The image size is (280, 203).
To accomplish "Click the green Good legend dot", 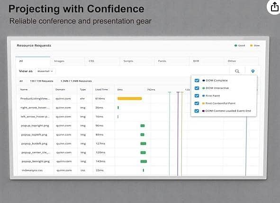I will [x=235, y=46].
